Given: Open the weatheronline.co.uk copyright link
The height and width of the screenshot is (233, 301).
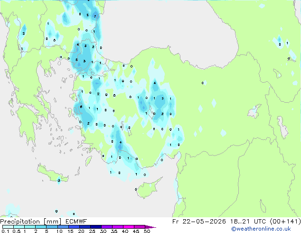Looking at the screenshot, I should click(x=261, y=229).
